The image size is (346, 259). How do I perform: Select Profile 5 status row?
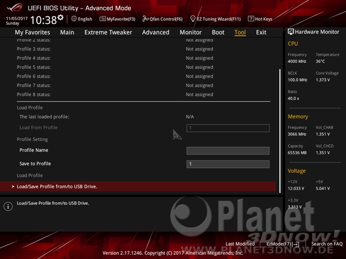tap(143, 67)
